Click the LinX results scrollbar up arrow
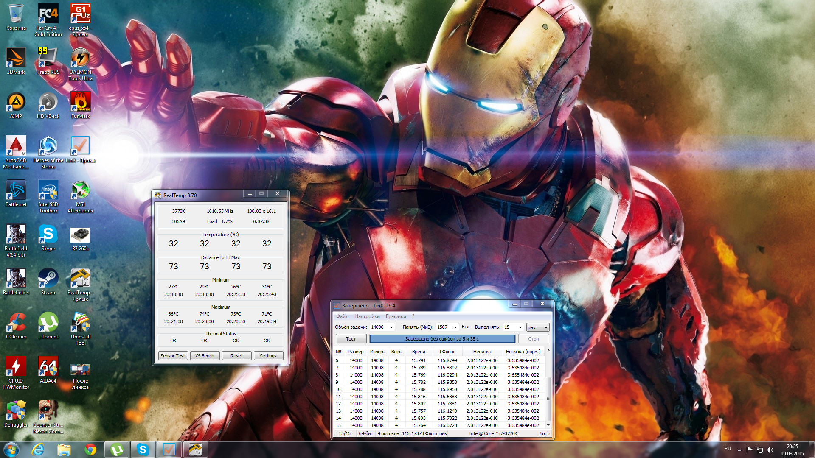 tap(548, 351)
